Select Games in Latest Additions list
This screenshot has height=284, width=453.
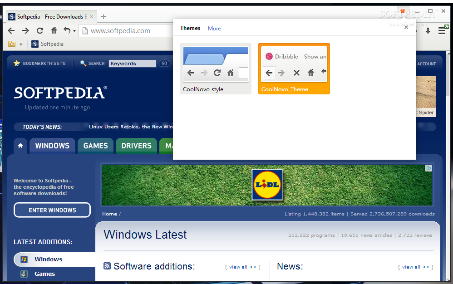click(x=45, y=274)
